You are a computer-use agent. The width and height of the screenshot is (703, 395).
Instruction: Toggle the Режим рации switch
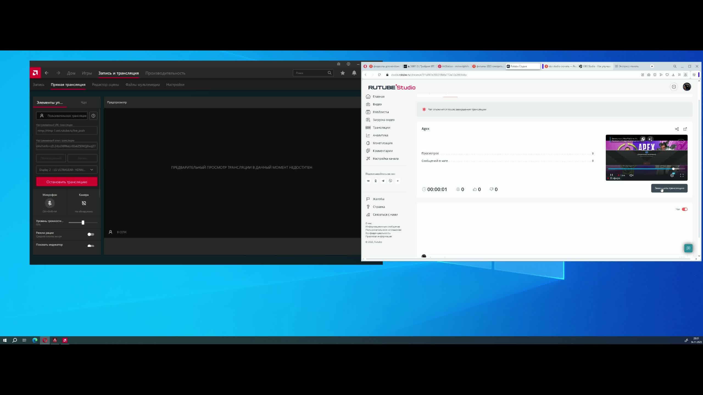91,234
